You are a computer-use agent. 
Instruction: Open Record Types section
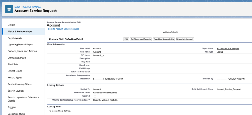[x=15, y=78]
